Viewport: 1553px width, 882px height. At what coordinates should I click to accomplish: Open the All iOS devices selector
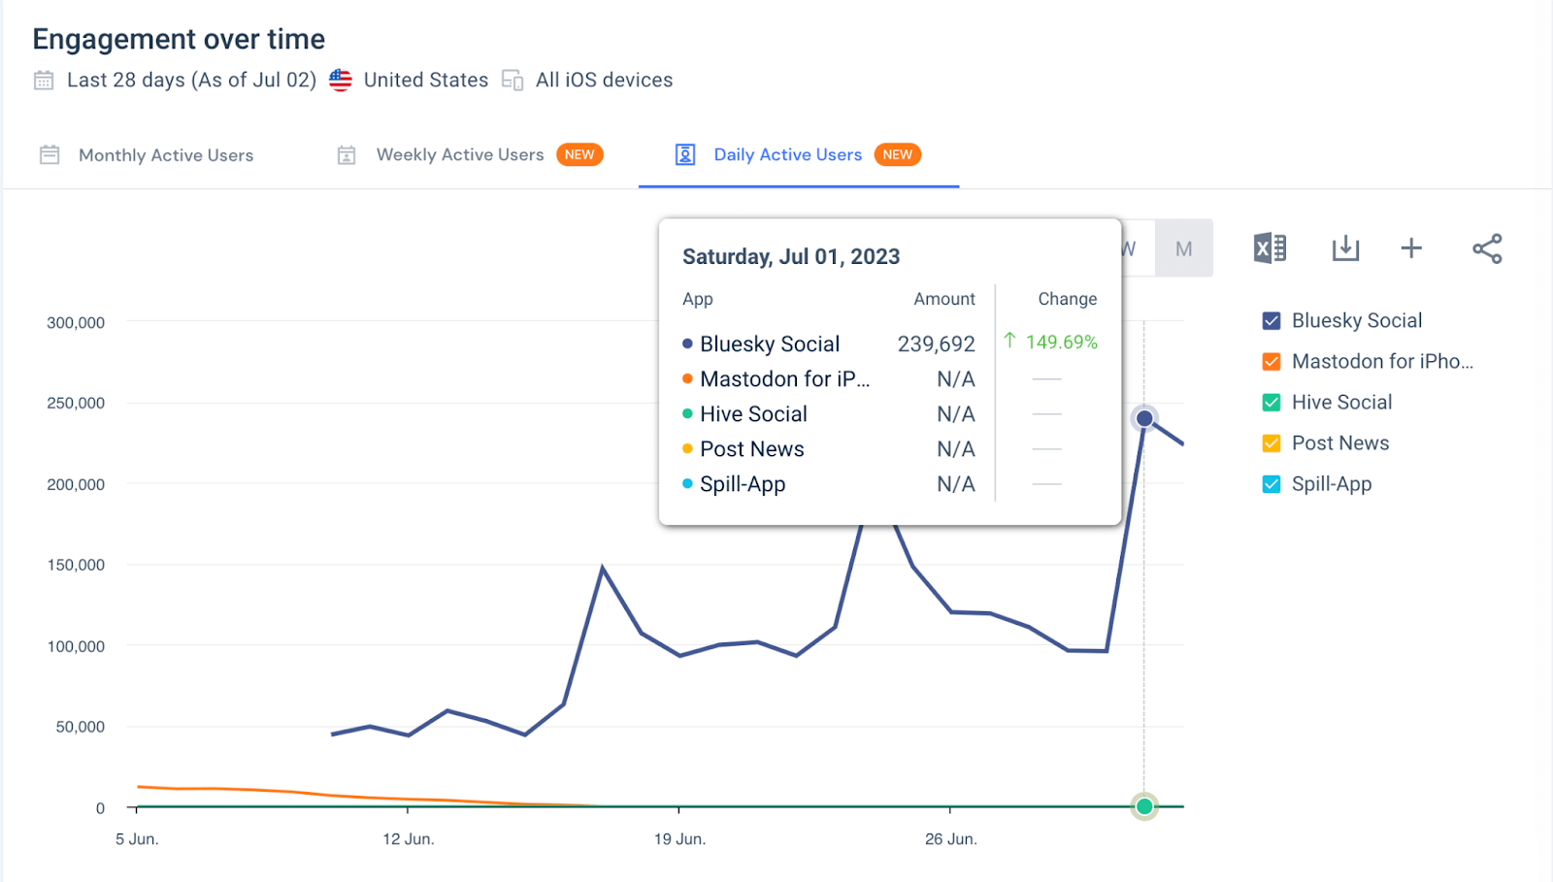click(604, 80)
